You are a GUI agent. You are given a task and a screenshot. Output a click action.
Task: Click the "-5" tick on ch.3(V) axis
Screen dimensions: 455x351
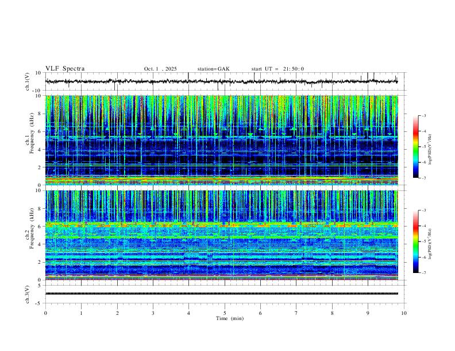coord(38,303)
